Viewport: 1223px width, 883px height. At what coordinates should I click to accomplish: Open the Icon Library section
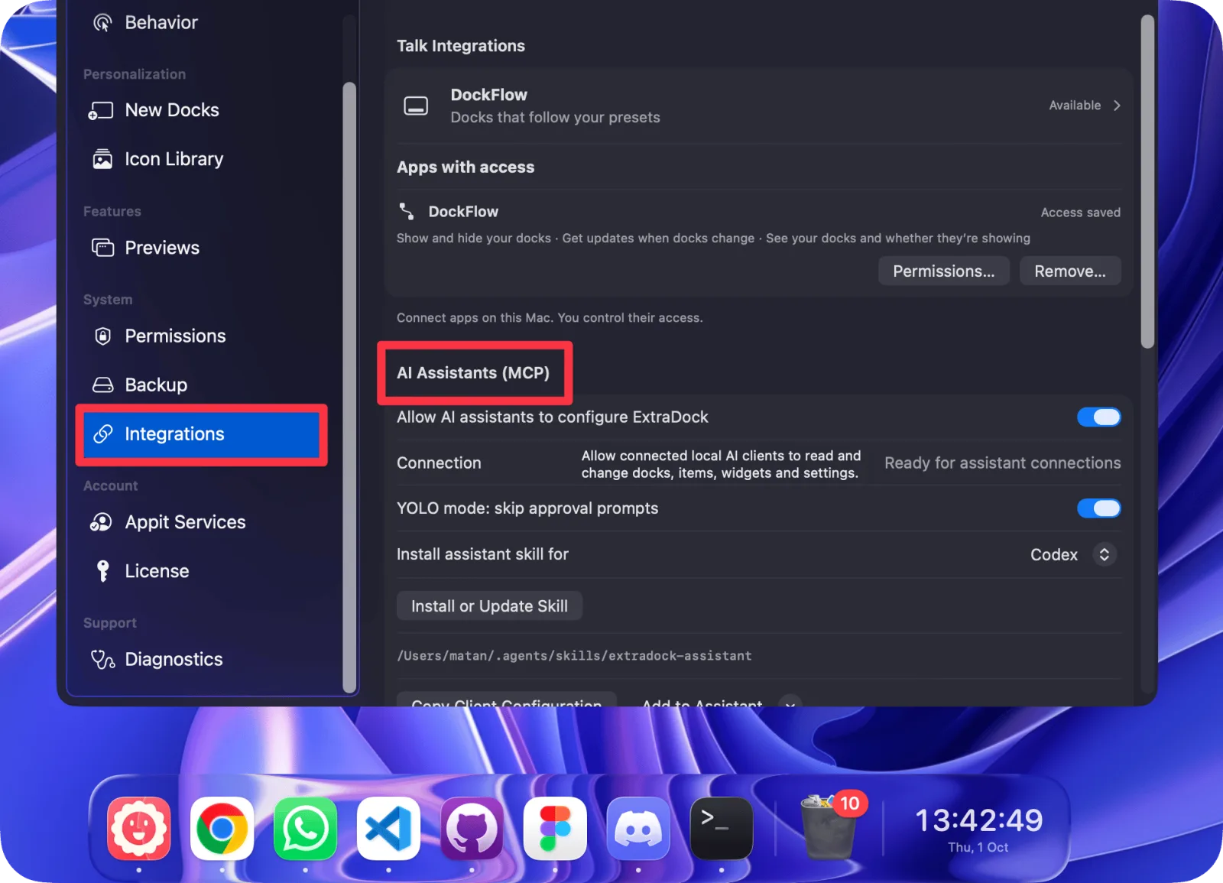pos(200,159)
